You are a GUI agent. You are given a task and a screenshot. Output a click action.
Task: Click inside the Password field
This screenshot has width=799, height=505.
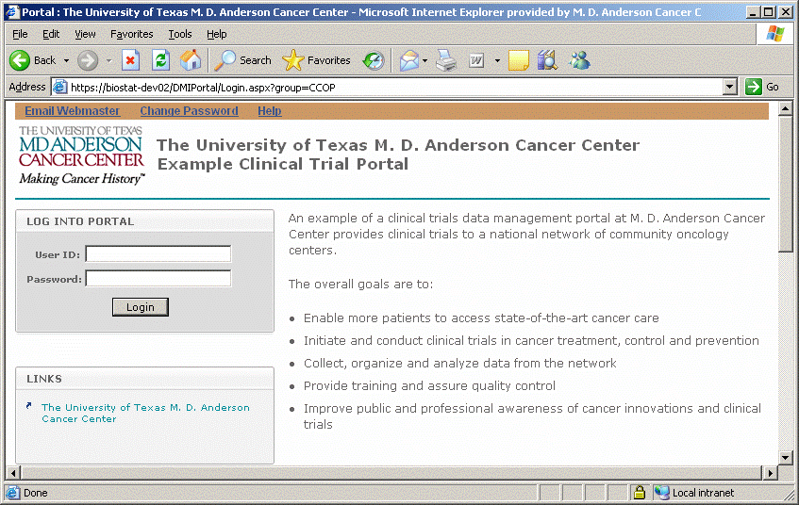(158, 278)
